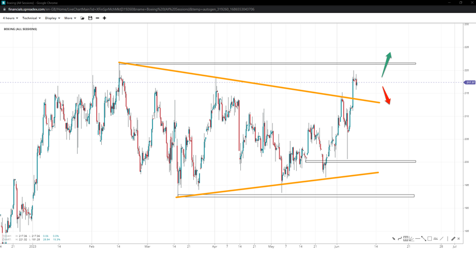Click the current price label 217.37
The width and height of the screenshot is (476, 256).
click(469, 83)
